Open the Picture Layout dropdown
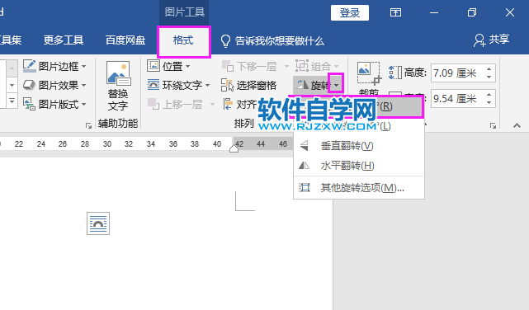529x310 pixels. 54,104
